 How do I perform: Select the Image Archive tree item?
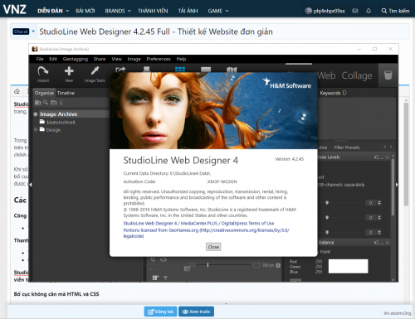(x=58, y=114)
